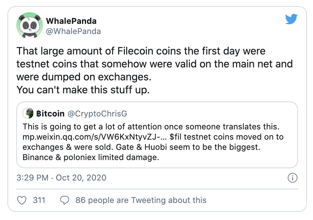Like the tweet with the heart icon

pyautogui.click(x=21, y=200)
